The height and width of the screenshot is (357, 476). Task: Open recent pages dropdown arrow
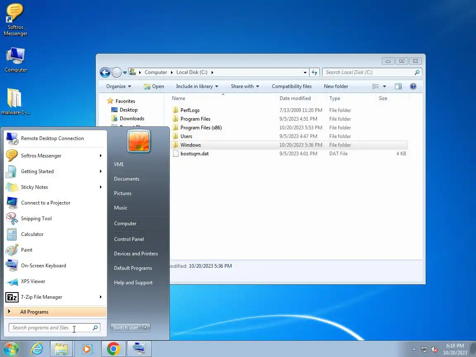tap(125, 73)
